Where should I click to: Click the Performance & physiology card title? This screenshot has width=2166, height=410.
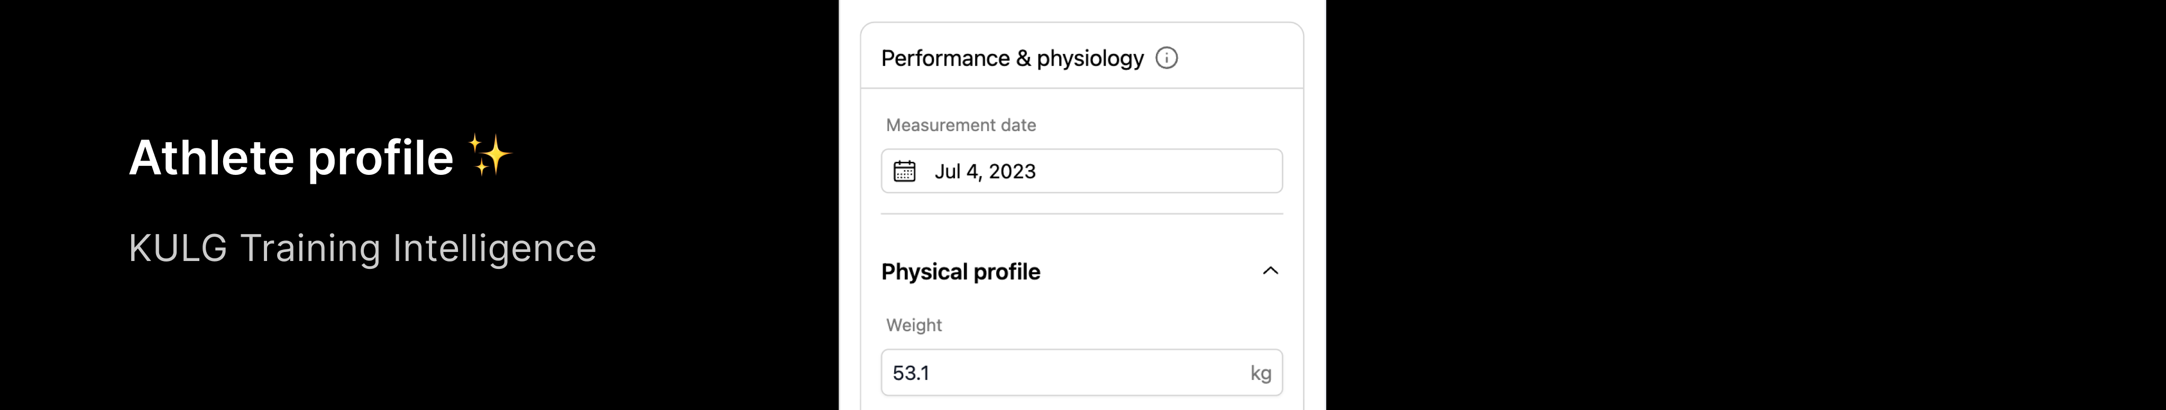coord(1012,58)
